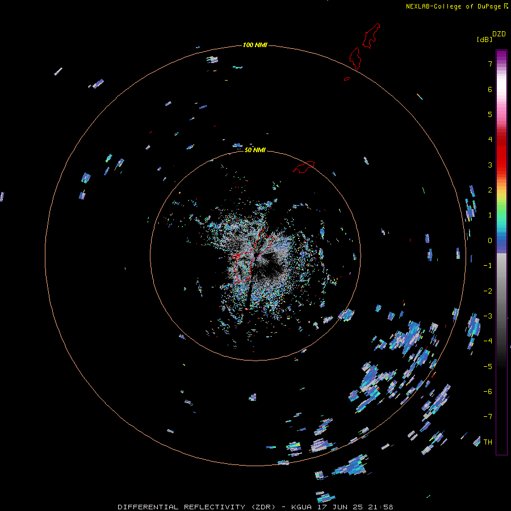Click the purple top of the color bar
Viewport: 511px width, 511px height.
[501, 56]
